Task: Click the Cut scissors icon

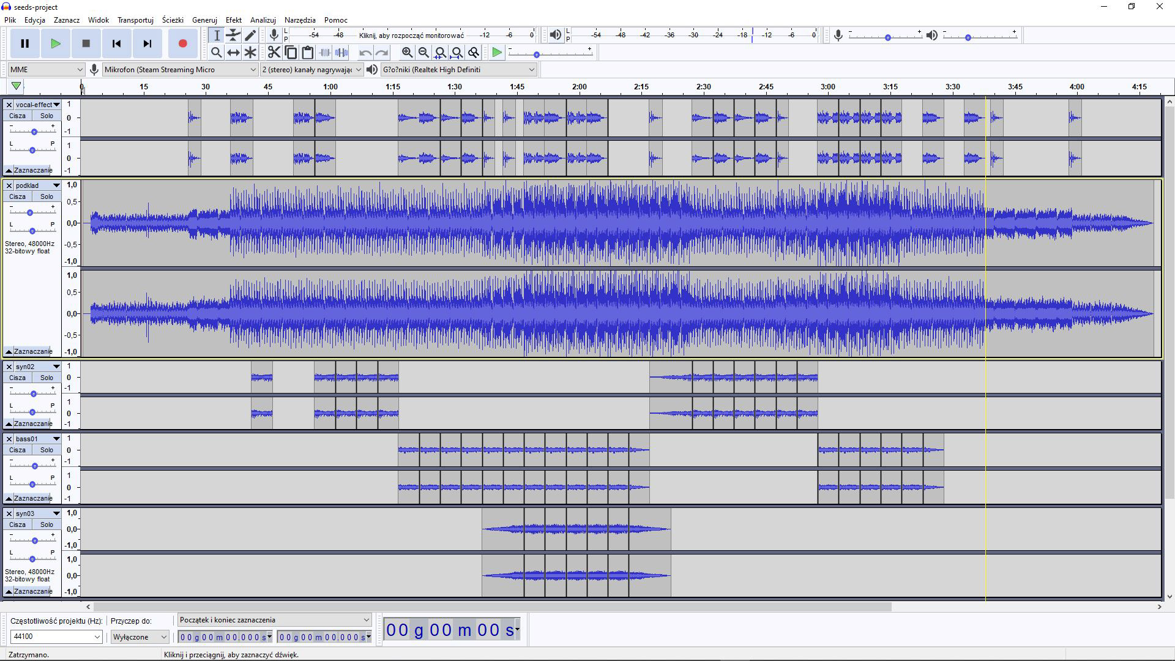Action: (x=274, y=53)
